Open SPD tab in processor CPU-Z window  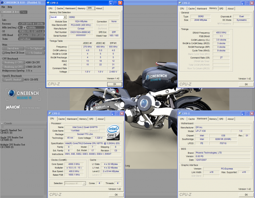(x=91, y=119)
